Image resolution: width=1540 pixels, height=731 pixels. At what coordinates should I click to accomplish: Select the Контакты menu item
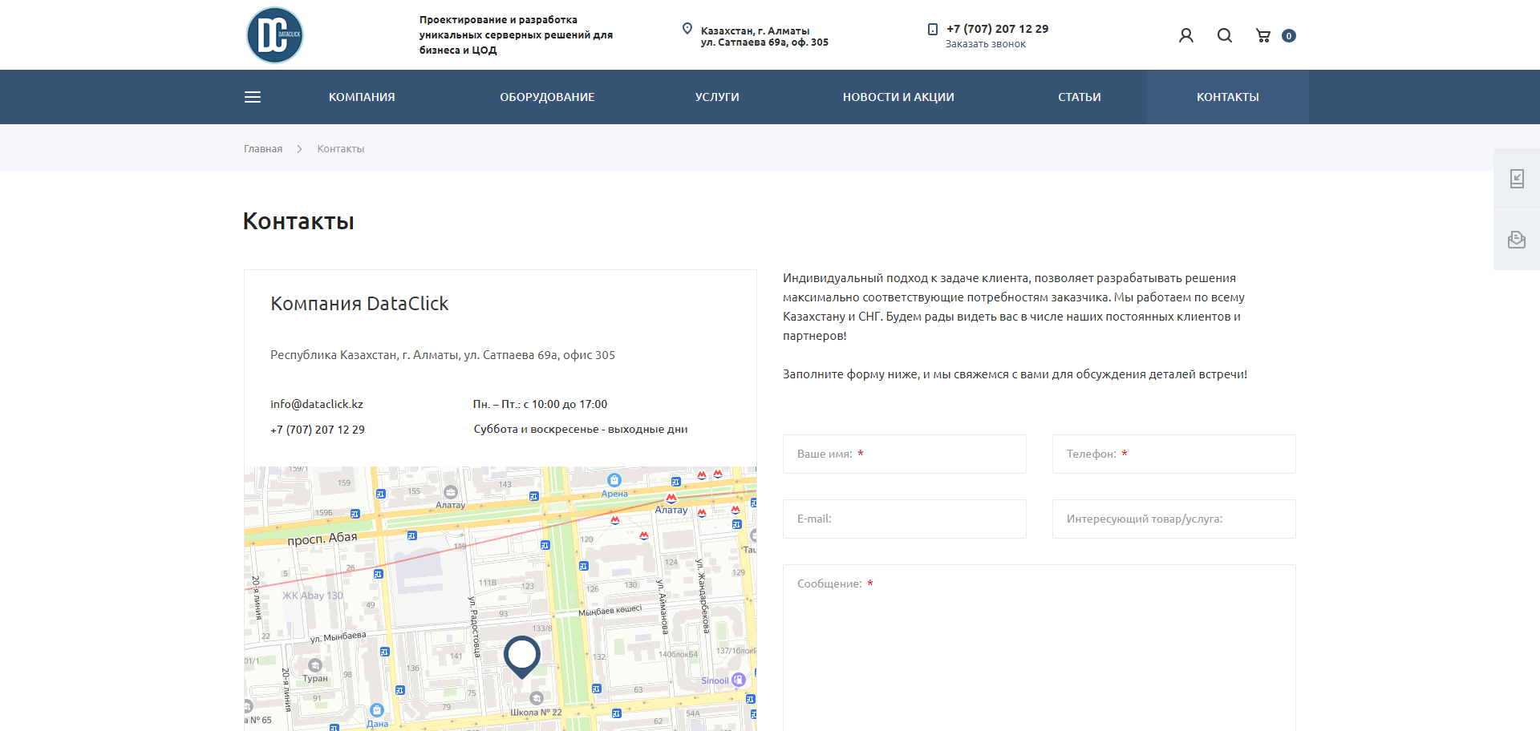point(1228,97)
